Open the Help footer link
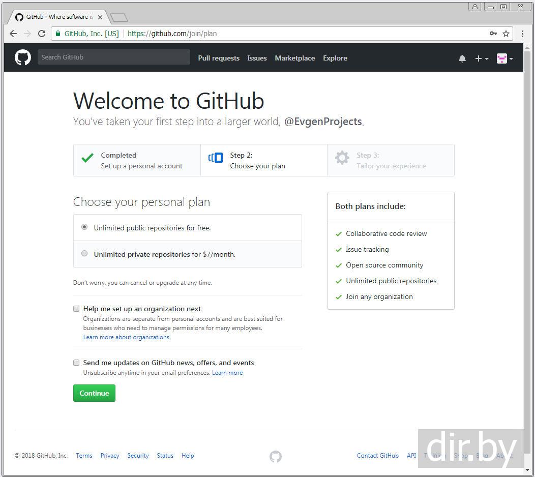The image size is (535, 477). [x=188, y=456]
